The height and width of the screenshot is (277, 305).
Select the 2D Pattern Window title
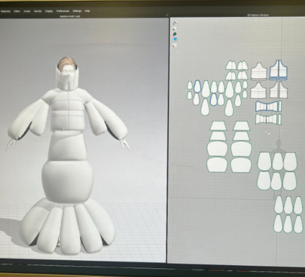258,15
